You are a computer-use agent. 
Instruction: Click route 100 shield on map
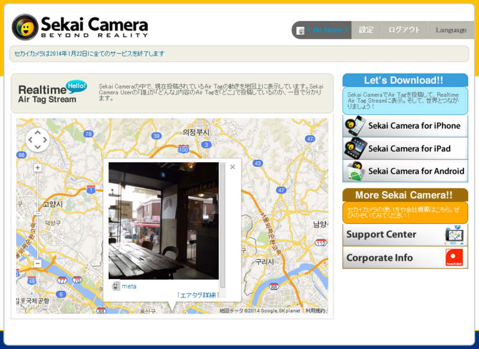tap(183, 149)
